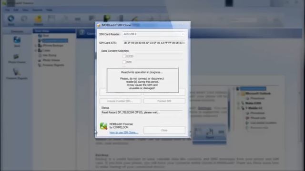The image size is (305, 171).
Task: Select iPhone Backups in the tree
Action: pyautogui.click(x=53, y=46)
